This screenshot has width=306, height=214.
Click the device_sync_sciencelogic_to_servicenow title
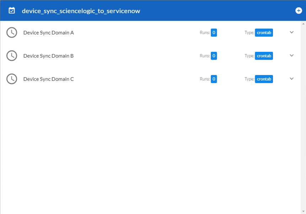pos(81,11)
